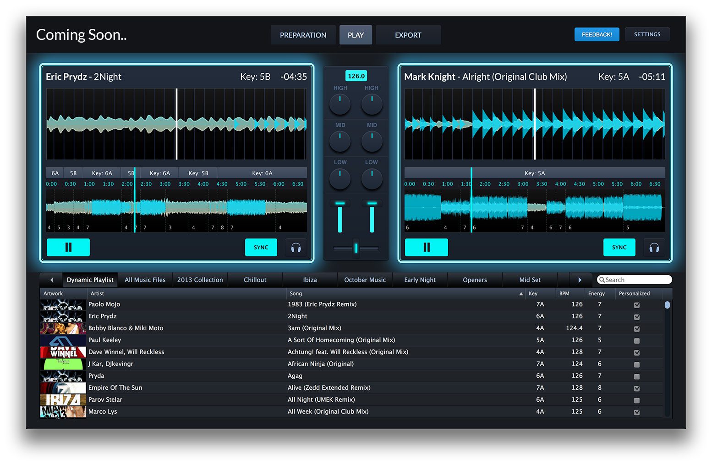Open the FEEDBACK! form
This screenshot has height=465, width=712.
(597, 34)
